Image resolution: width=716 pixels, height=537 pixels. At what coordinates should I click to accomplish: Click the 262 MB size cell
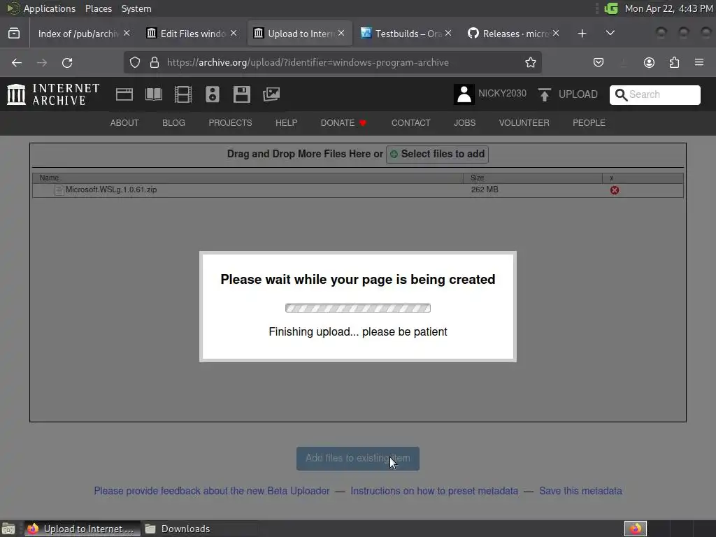[x=485, y=189]
